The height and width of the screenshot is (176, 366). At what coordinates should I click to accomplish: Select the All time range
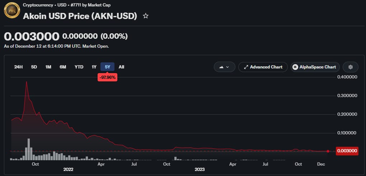[x=121, y=67]
